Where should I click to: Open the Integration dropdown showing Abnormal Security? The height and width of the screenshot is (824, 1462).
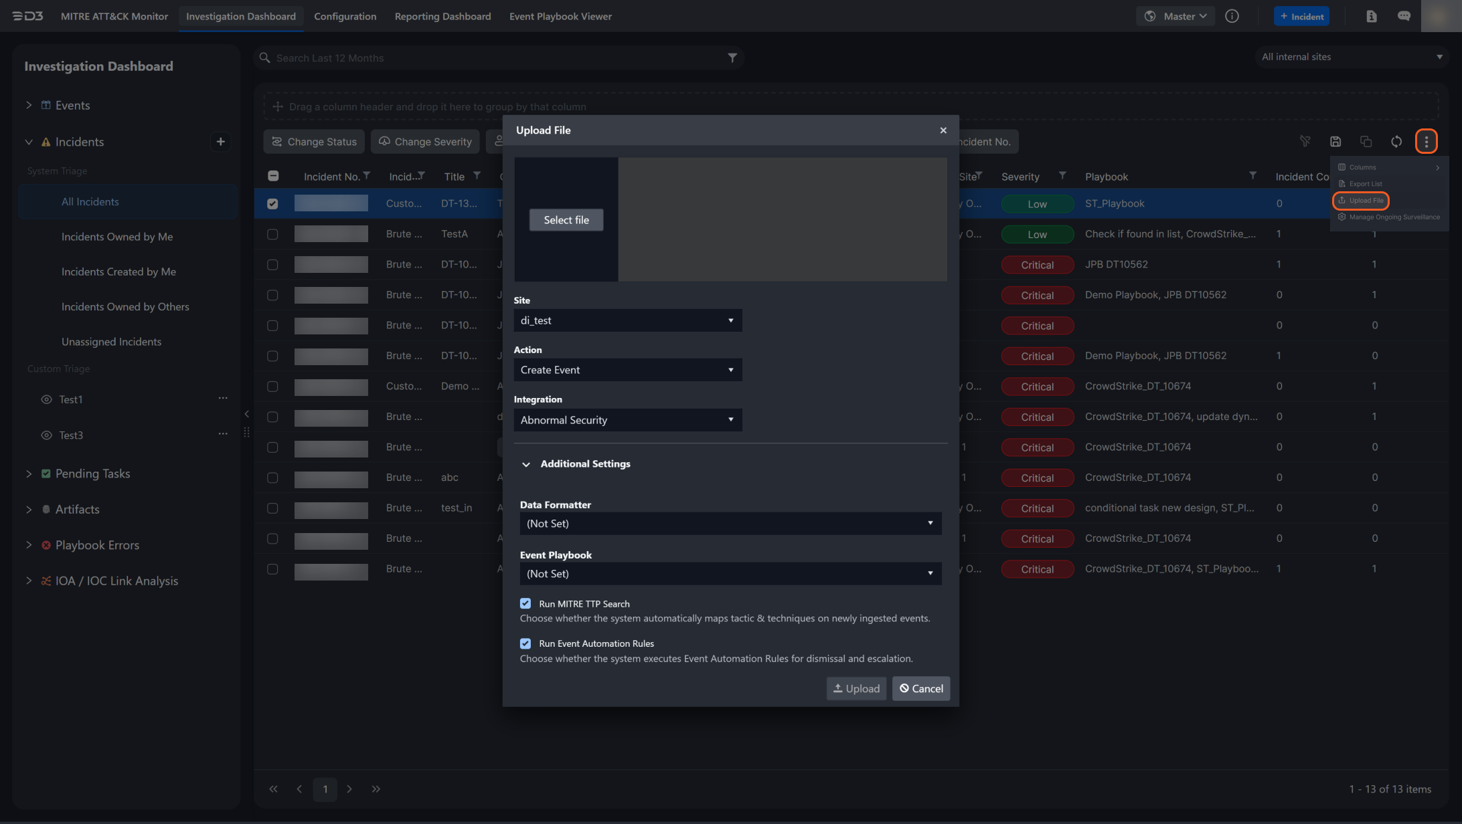pyautogui.click(x=627, y=420)
